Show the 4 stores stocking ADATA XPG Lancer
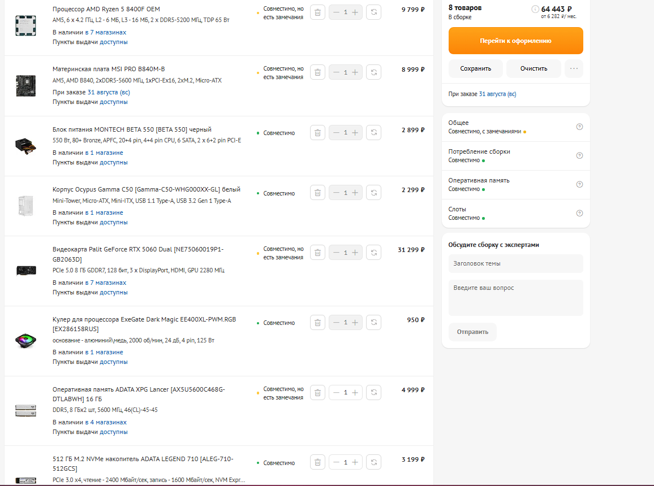Image resolution: width=654 pixels, height=486 pixels. 106,422
